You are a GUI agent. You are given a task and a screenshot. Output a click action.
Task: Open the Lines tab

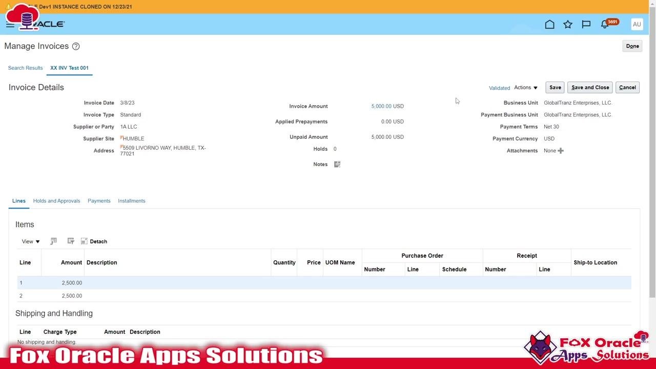19,201
